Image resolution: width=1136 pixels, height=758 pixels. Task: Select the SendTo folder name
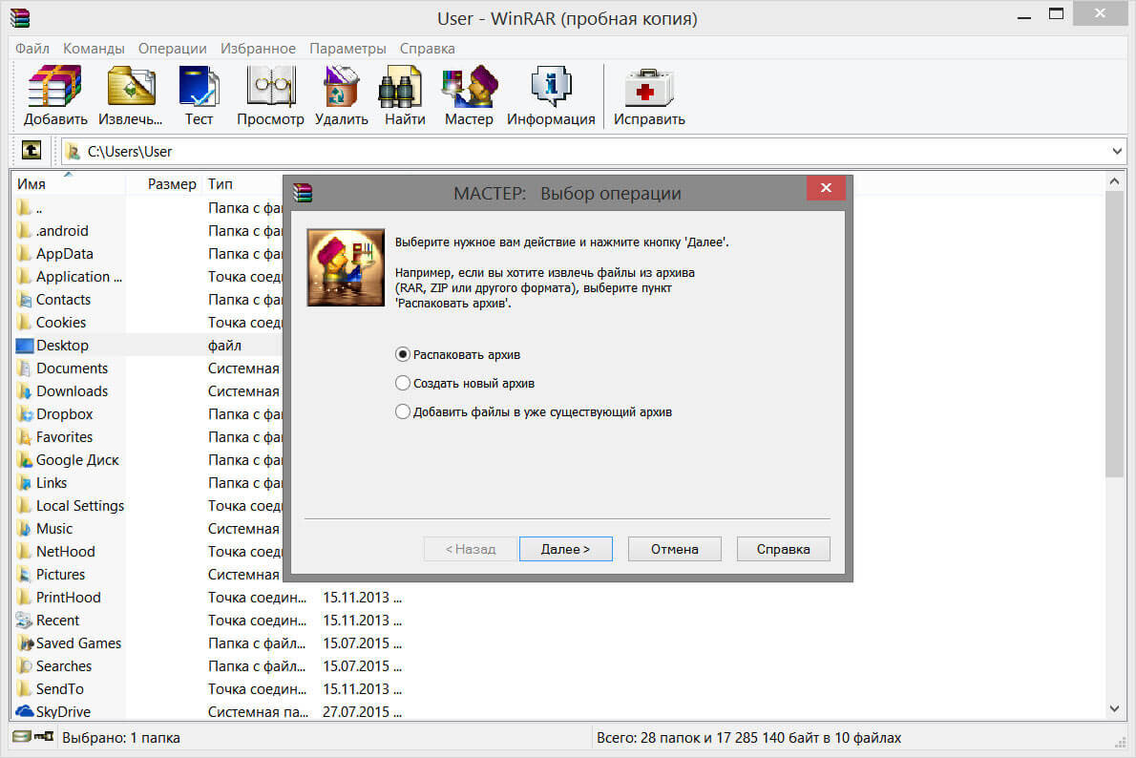[60, 689]
